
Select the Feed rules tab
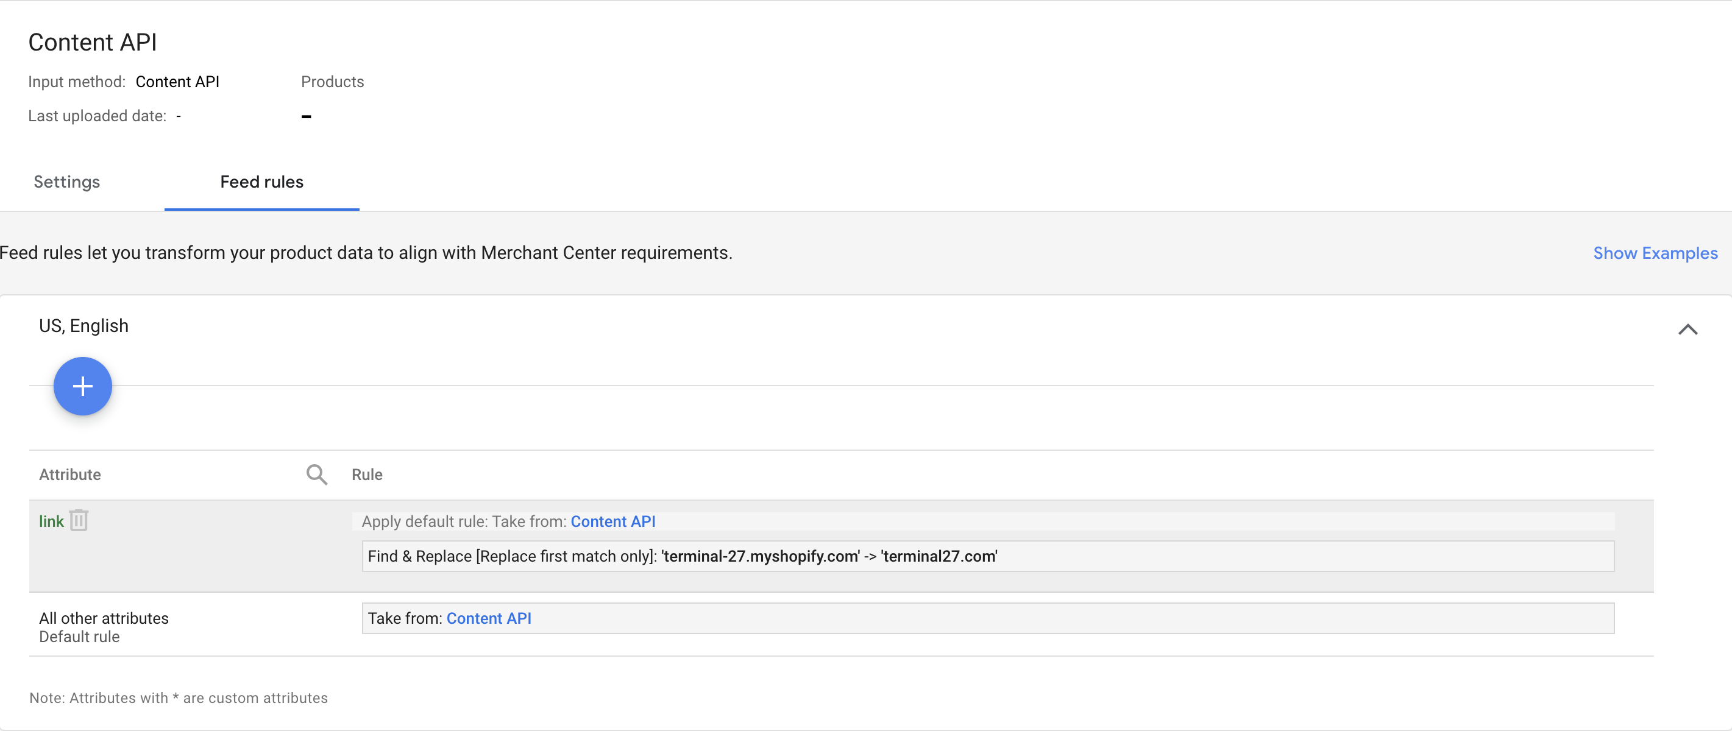coord(261,182)
